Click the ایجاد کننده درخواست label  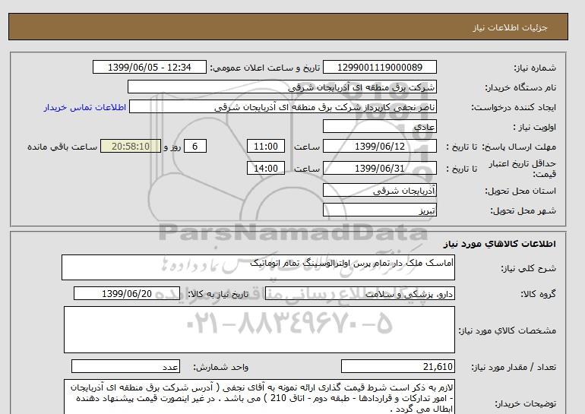click(x=514, y=107)
